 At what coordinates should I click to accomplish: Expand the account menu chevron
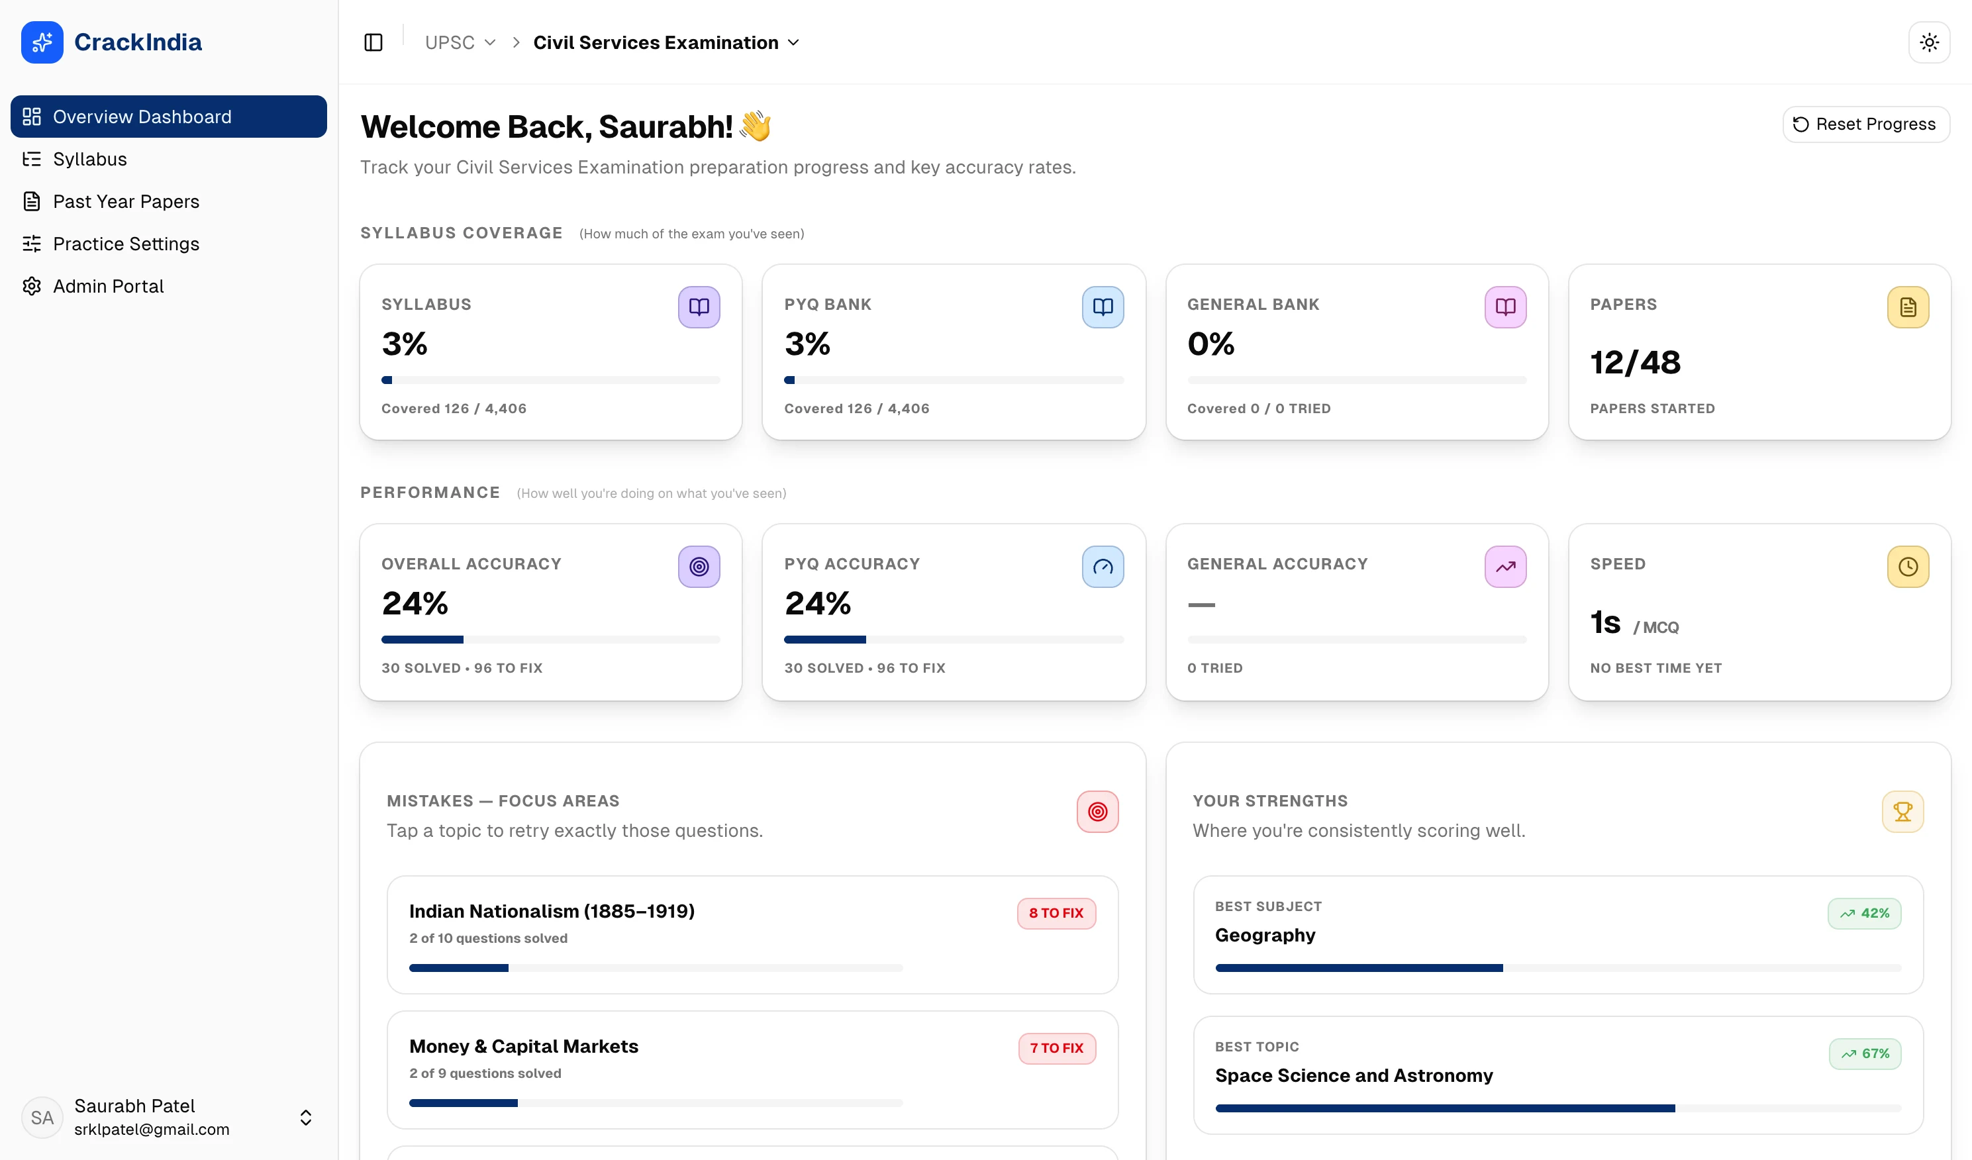[x=306, y=1117]
